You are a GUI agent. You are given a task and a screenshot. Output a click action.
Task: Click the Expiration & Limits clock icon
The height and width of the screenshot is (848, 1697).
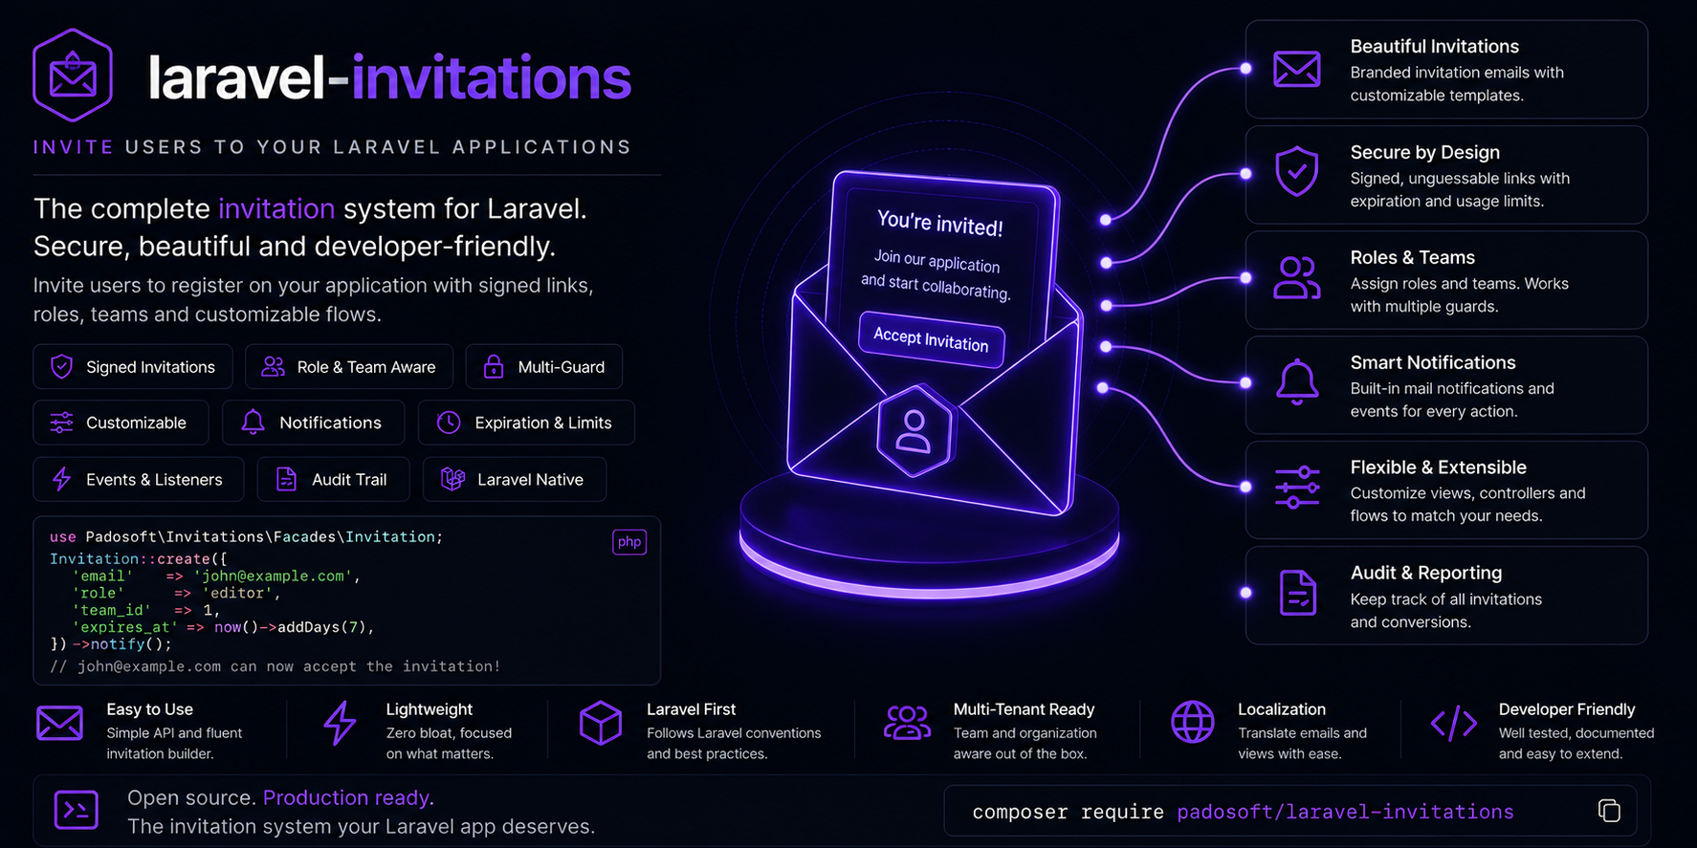pyautogui.click(x=449, y=422)
